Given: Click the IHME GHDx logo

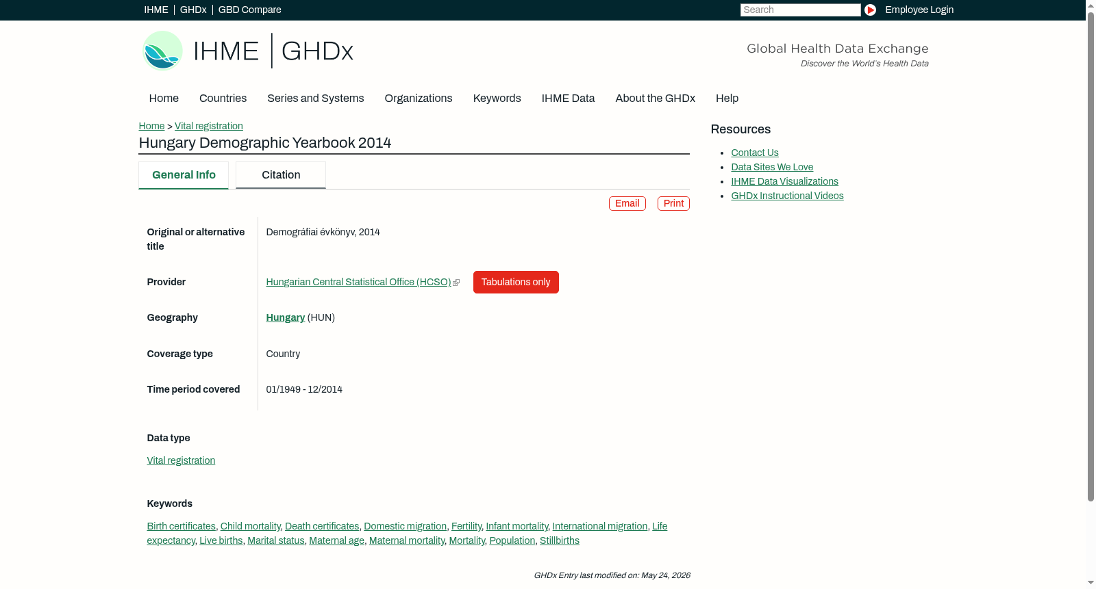Looking at the screenshot, I should [x=247, y=51].
